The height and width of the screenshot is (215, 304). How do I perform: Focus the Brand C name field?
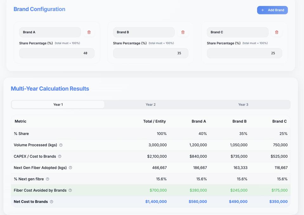pyautogui.click(x=237, y=32)
